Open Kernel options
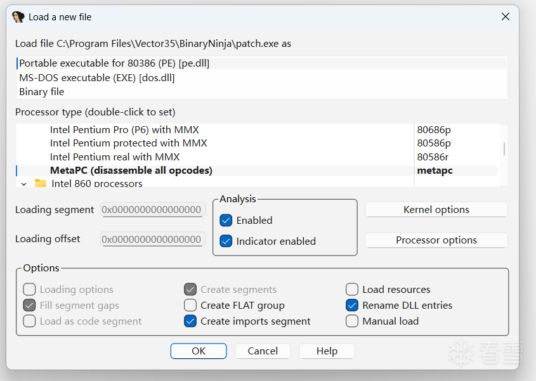This screenshot has height=381, width=536. coord(436,210)
